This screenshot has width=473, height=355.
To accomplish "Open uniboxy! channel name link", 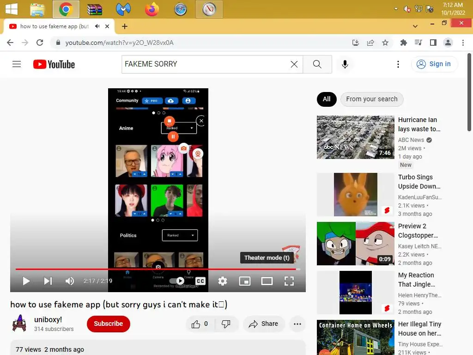I will (48, 319).
